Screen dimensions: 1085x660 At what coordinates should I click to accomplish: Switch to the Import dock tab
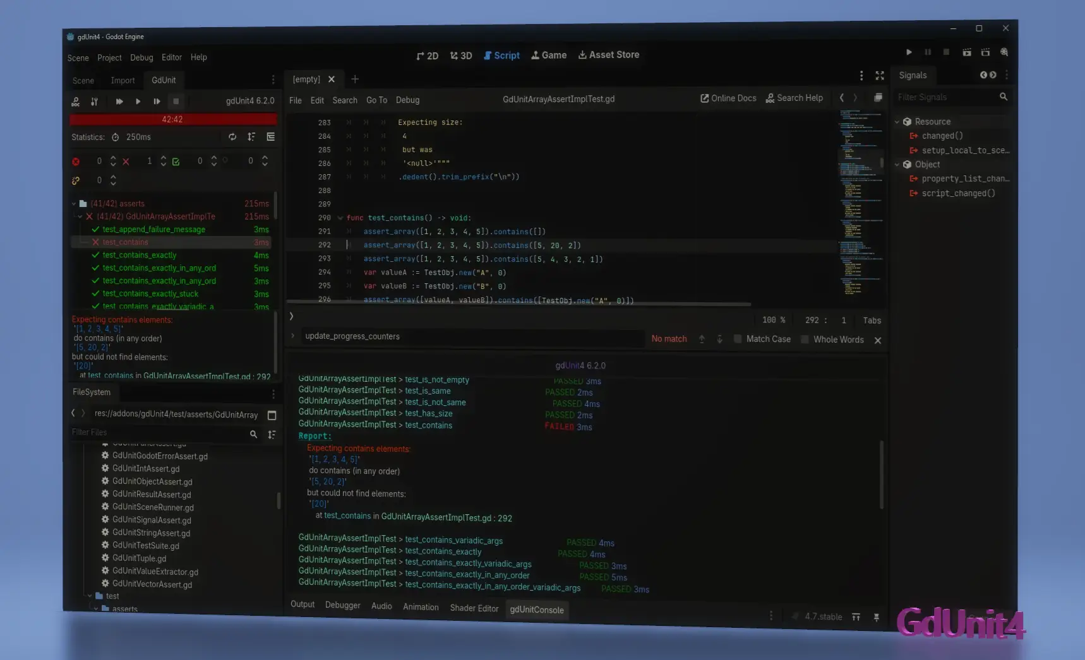[123, 81]
